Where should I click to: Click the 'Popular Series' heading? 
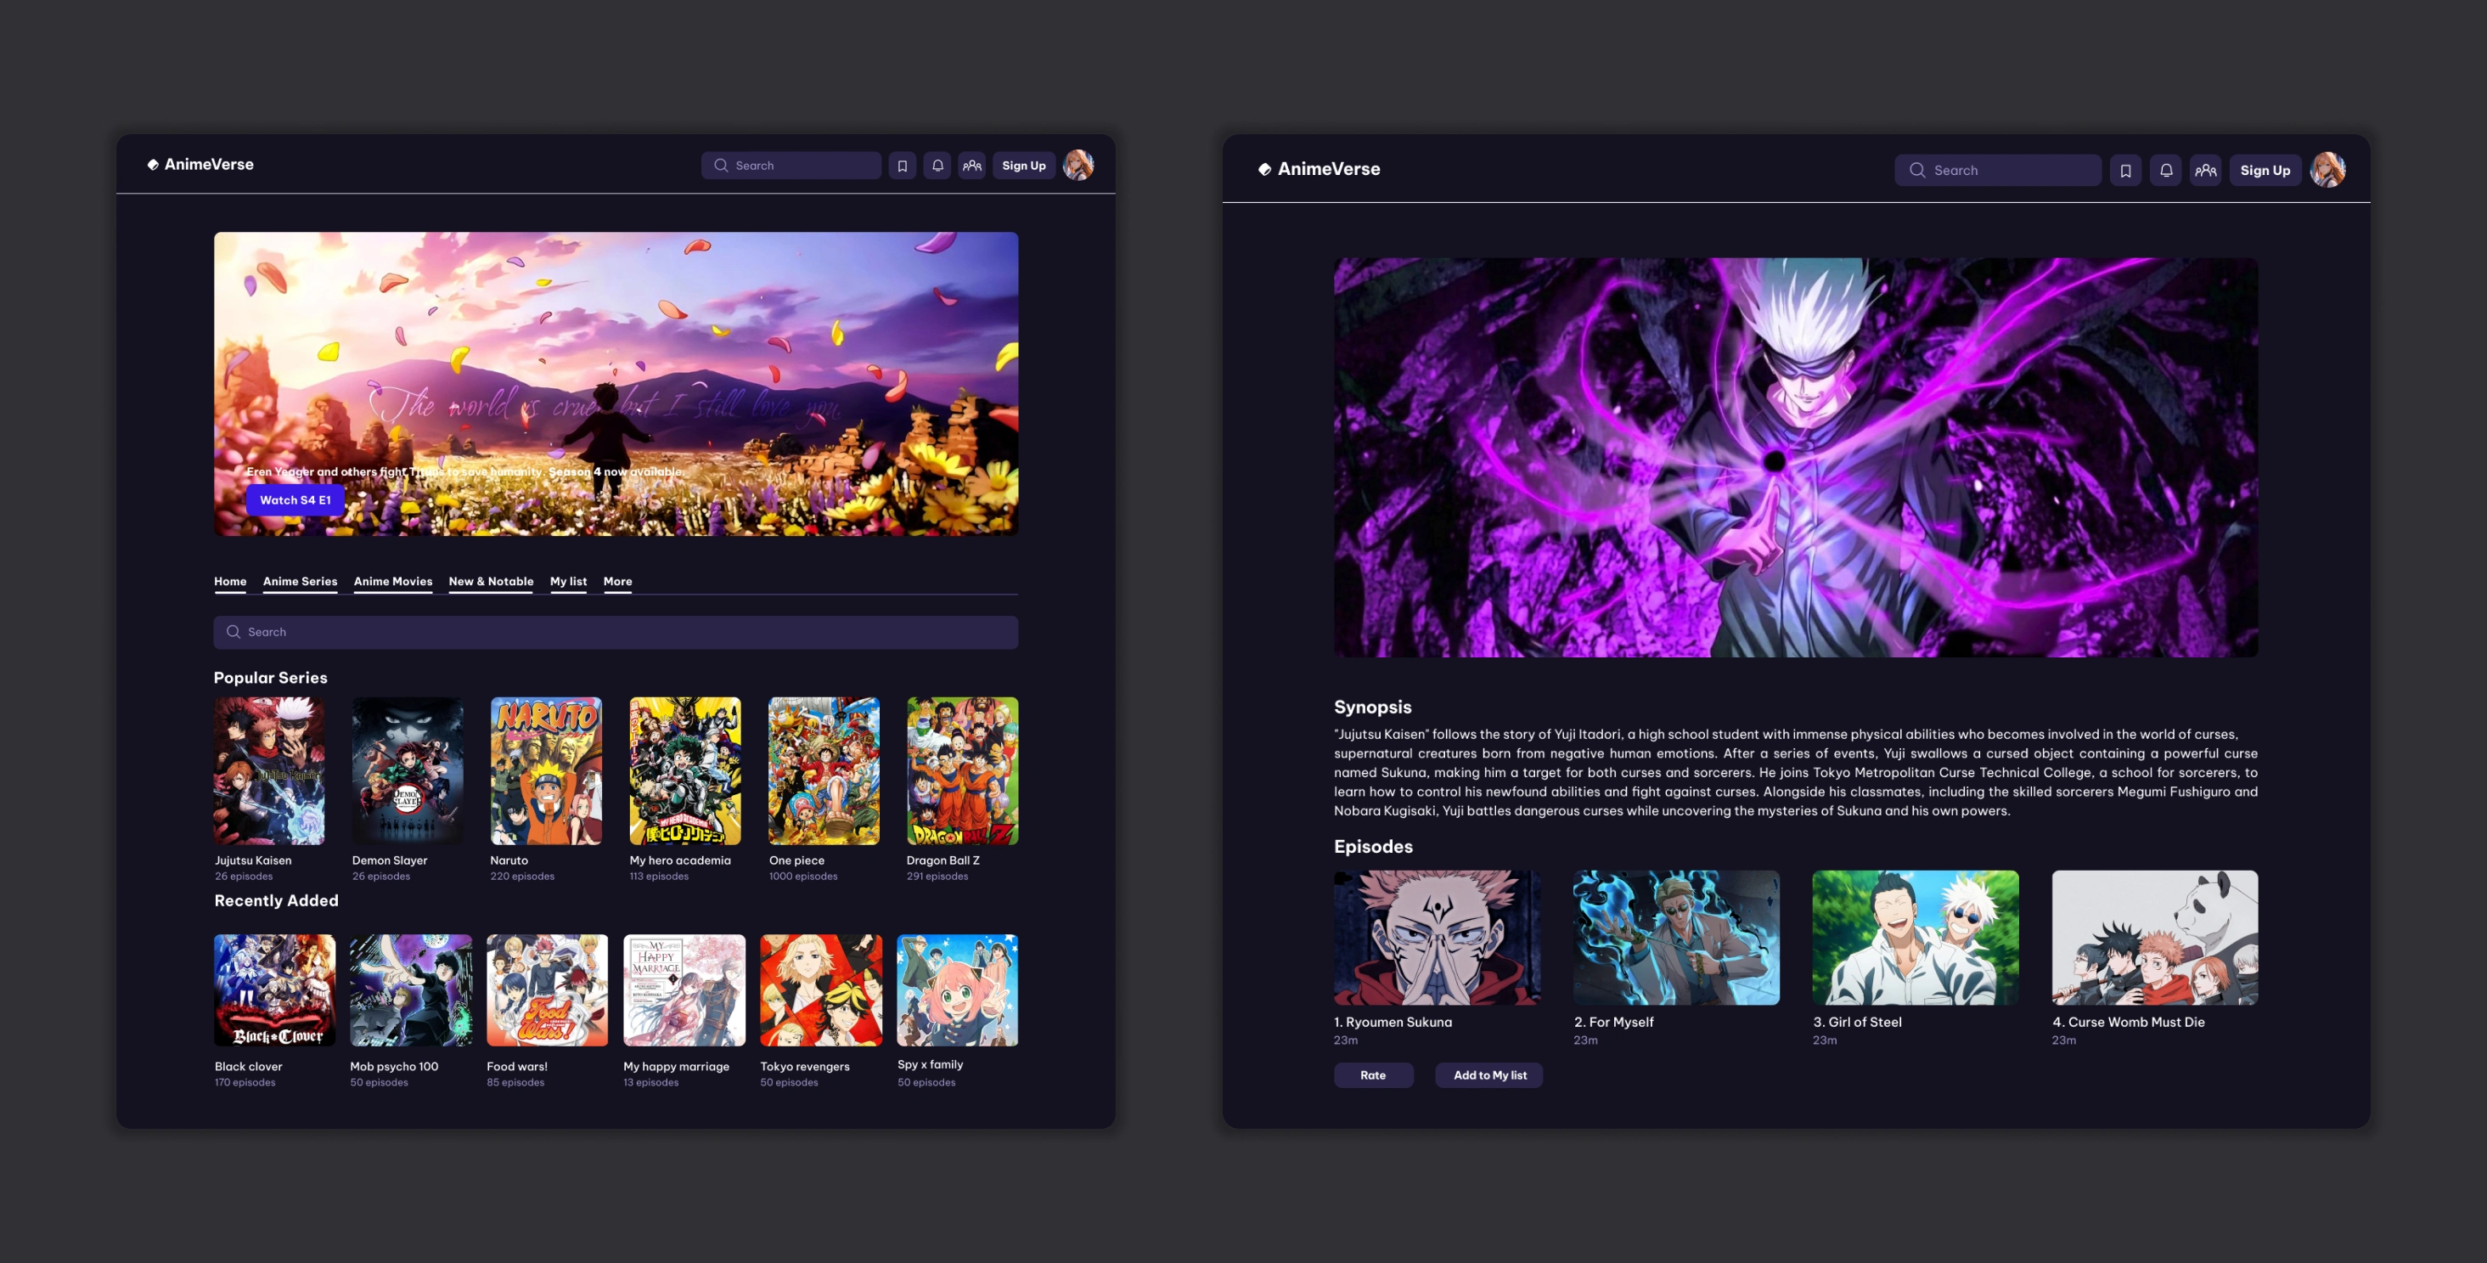pyautogui.click(x=270, y=678)
